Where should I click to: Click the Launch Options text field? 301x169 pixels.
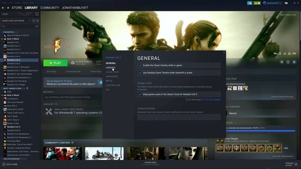[179, 117]
